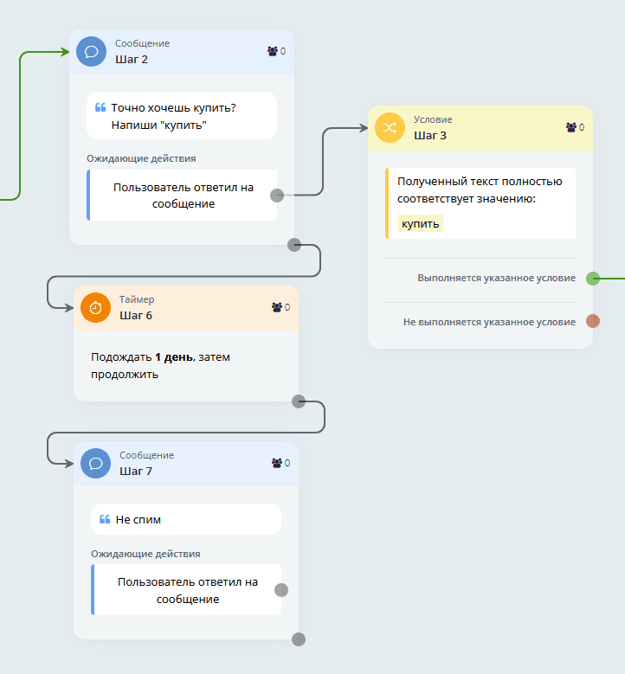The image size is (625, 674).
Task: Click the bottom output connector of Шаг 7
Action: [299, 639]
